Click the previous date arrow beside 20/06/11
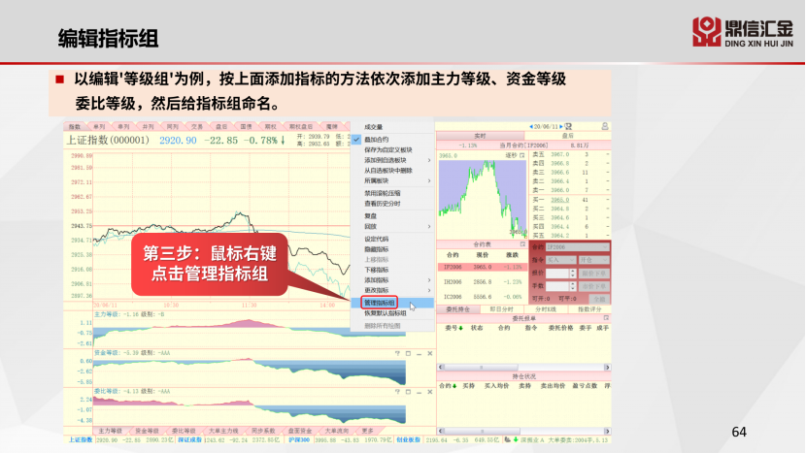 [529, 126]
